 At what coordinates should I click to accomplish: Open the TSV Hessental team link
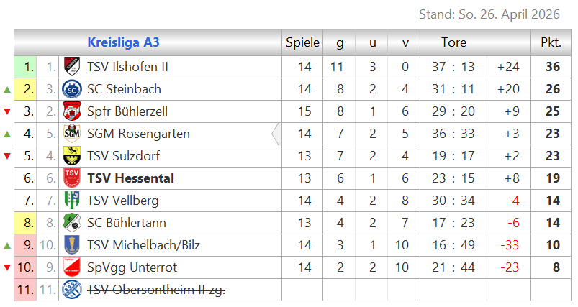[130, 178]
